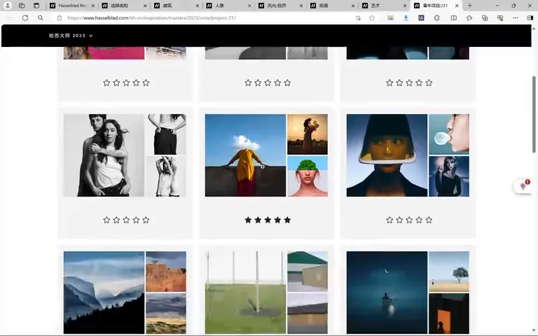The height and width of the screenshot is (336, 538).
Task: Click the search magnifier icon beside refresh
Action: [41, 17]
